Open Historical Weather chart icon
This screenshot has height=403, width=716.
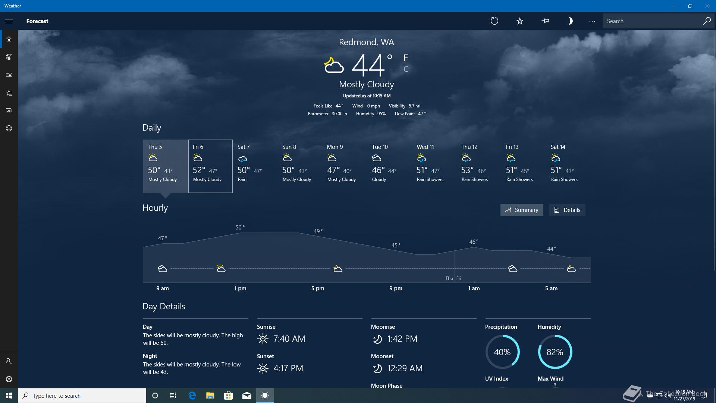(9, 75)
